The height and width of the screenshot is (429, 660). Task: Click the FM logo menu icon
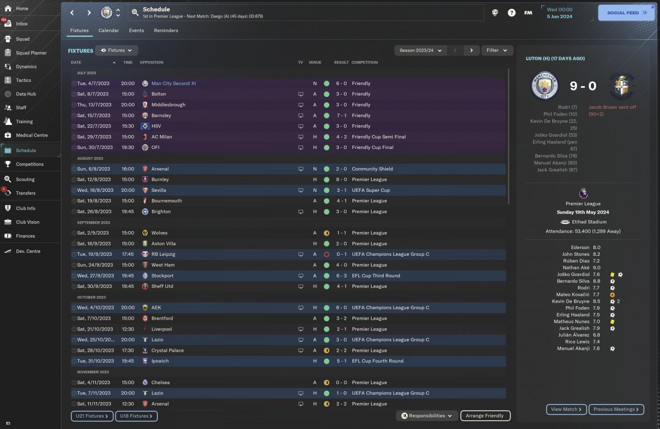tap(528, 12)
